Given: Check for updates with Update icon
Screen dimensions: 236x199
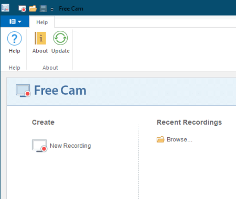Looking at the screenshot, I should pyautogui.click(x=60, y=42).
